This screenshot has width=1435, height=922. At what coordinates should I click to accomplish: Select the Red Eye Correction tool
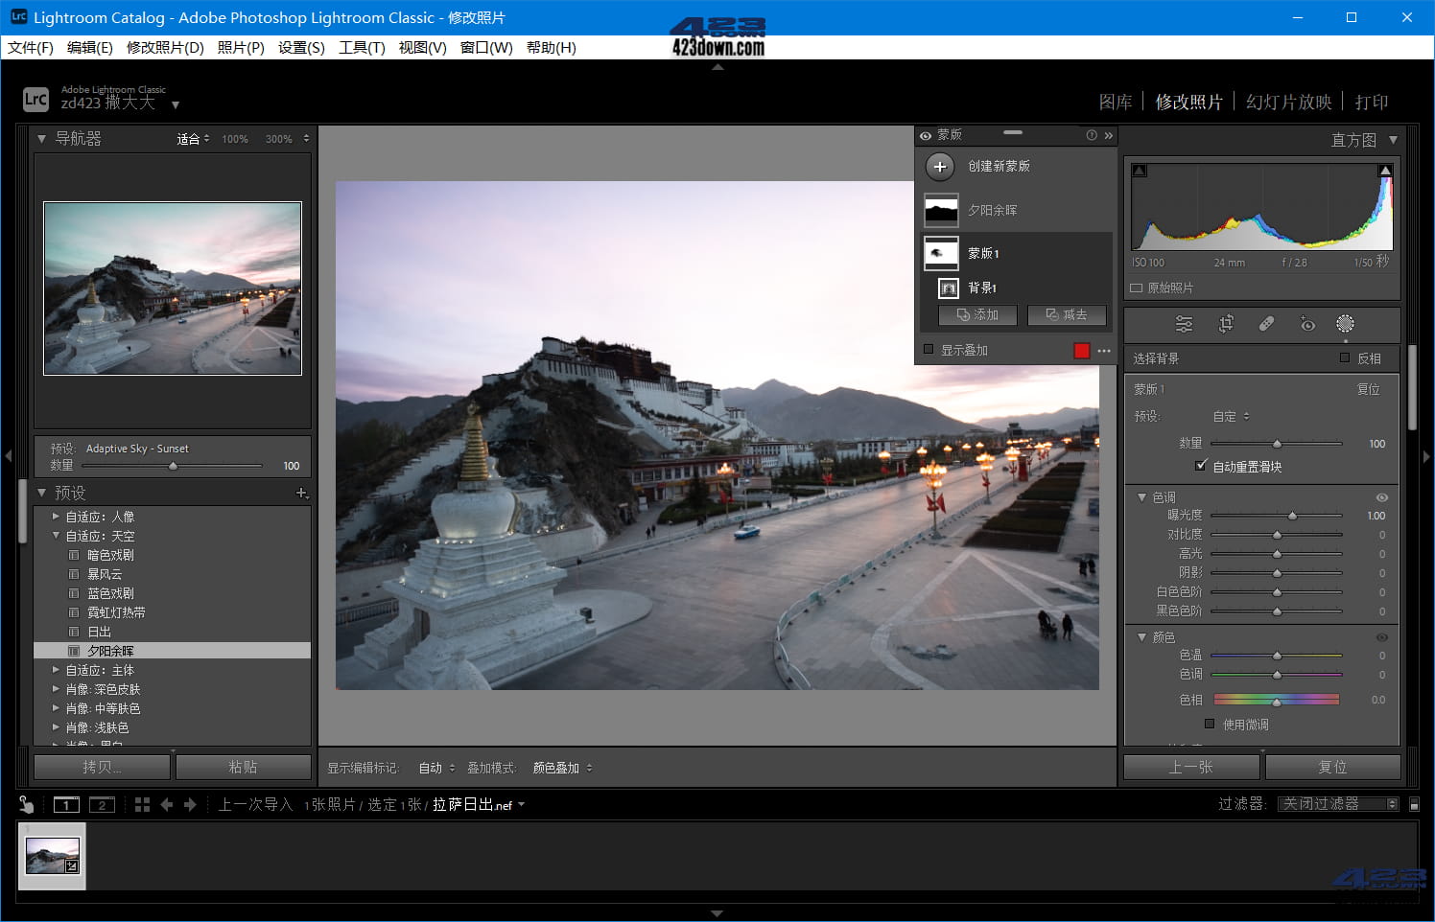tap(1307, 324)
